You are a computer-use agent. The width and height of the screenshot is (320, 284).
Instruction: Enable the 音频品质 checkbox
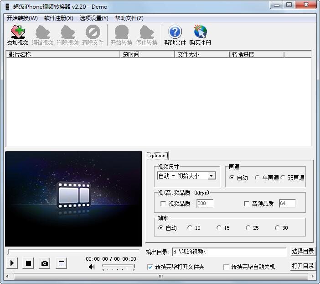point(247,204)
